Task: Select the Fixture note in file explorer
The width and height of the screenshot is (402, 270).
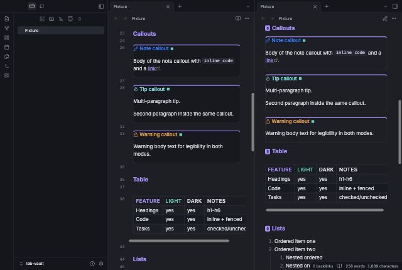Action: tap(61, 31)
